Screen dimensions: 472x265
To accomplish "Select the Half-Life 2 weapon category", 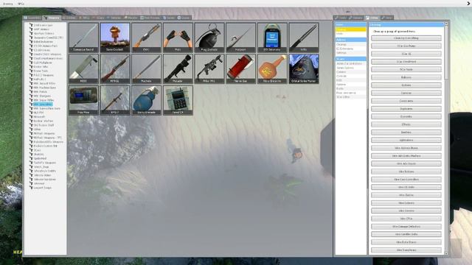I will [40, 79].
